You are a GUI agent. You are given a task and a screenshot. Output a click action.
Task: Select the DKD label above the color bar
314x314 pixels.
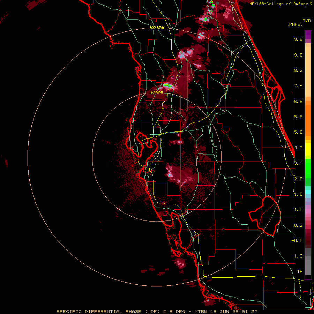(306, 21)
